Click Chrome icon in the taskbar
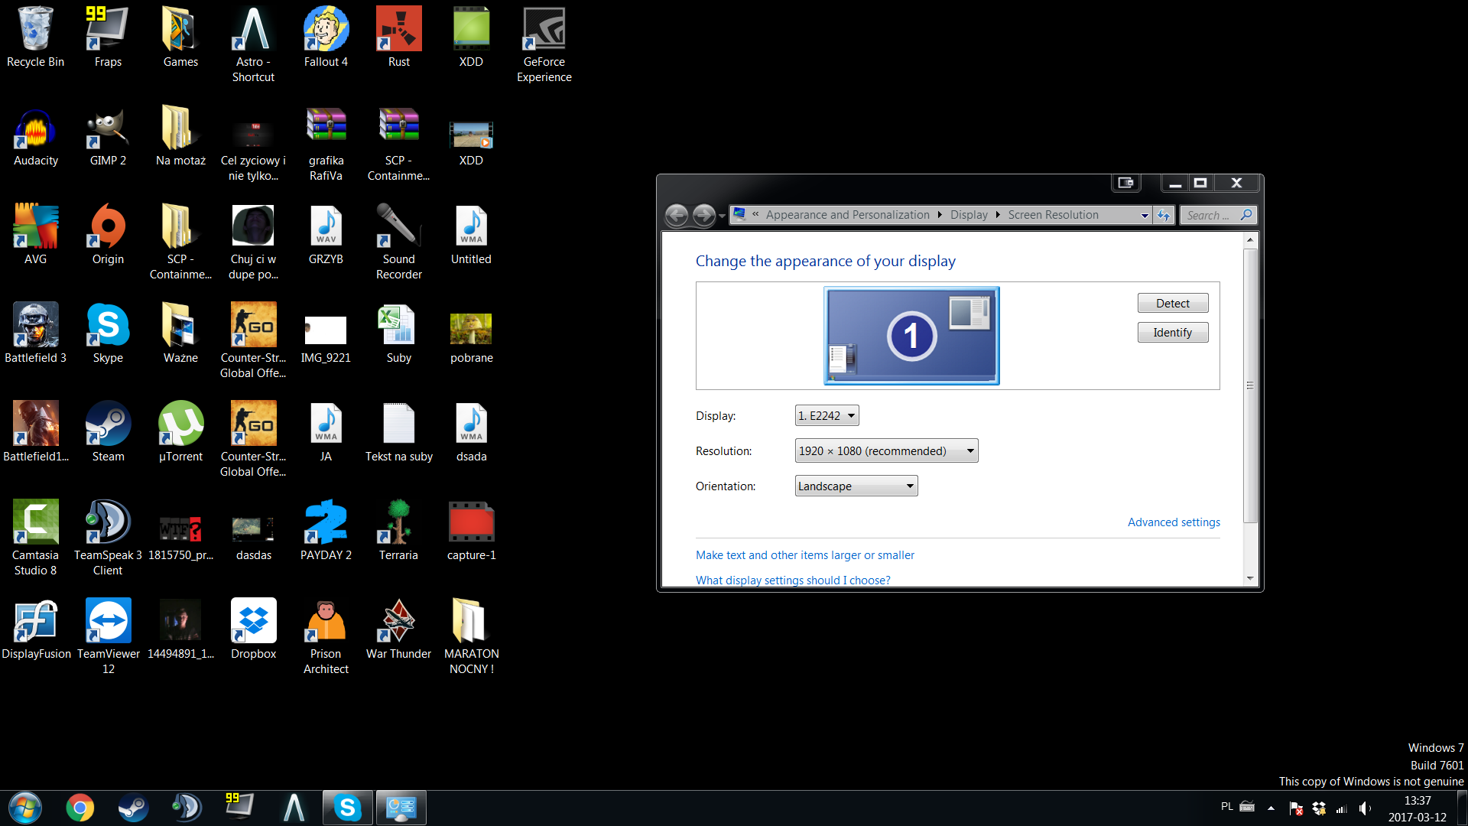 (80, 808)
